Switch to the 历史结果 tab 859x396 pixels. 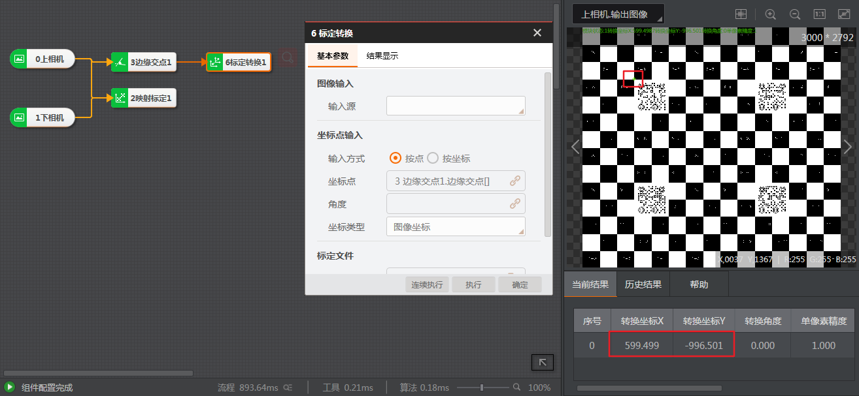(644, 283)
